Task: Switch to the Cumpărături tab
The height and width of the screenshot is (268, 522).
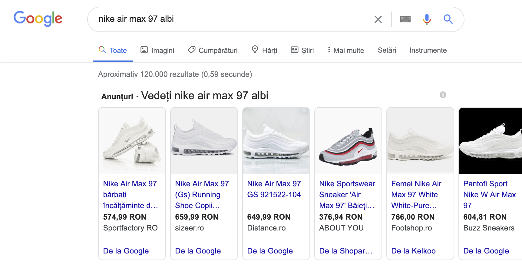Action: (213, 50)
